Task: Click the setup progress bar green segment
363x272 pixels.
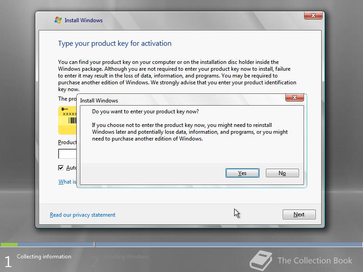Action: tap(9, 244)
